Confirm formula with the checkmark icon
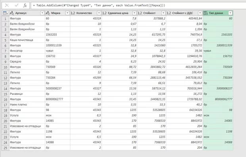 17,6
